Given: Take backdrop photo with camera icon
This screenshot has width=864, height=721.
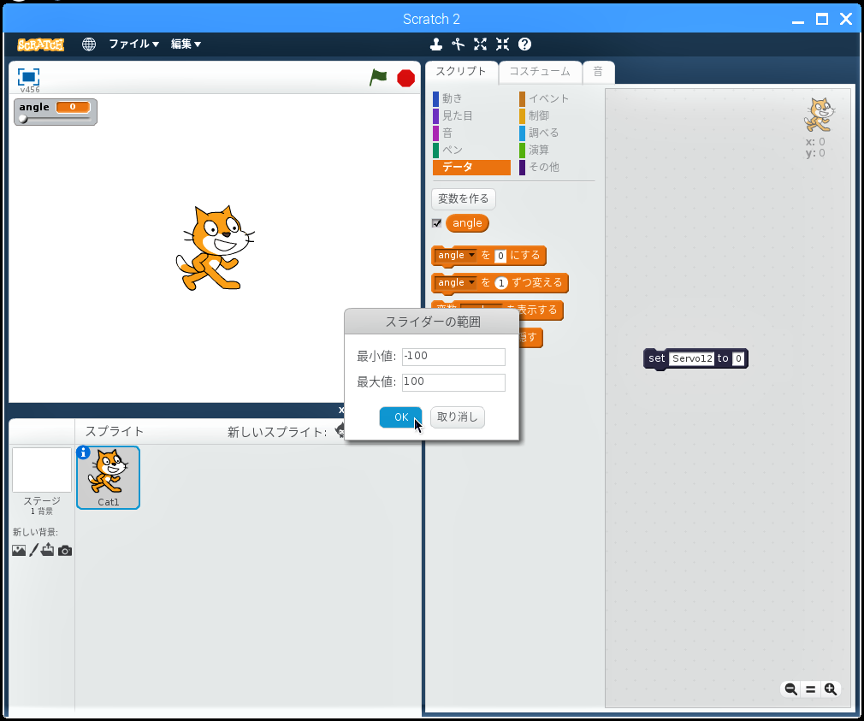Looking at the screenshot, I should click(65, 550).
